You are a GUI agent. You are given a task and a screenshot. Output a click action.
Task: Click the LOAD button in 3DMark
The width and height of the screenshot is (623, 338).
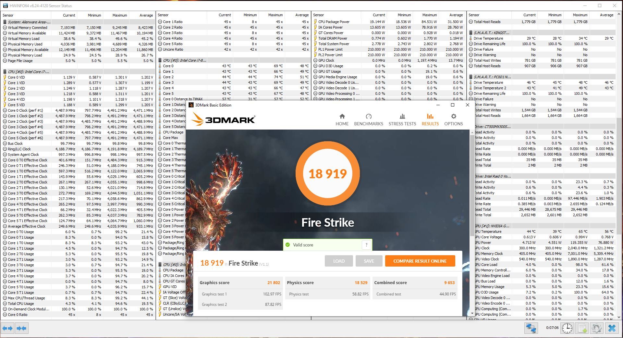(339, 261)
